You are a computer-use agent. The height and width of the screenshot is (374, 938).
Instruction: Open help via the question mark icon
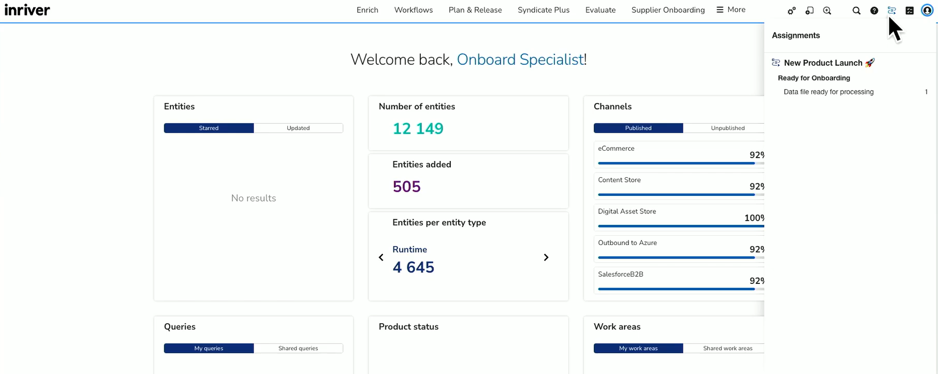(x=874, y=10)
